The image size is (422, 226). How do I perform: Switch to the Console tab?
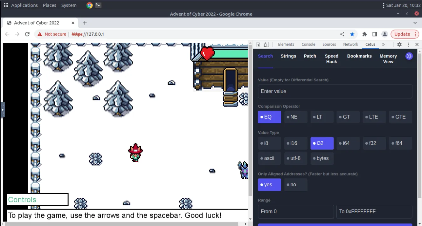[x=308, y=45]
